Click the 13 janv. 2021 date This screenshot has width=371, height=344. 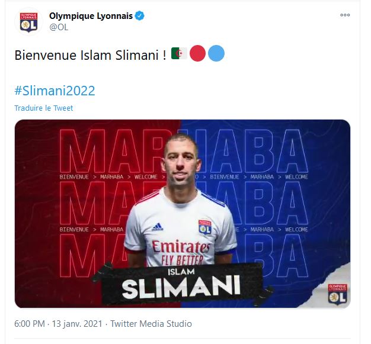coord(77,324)
